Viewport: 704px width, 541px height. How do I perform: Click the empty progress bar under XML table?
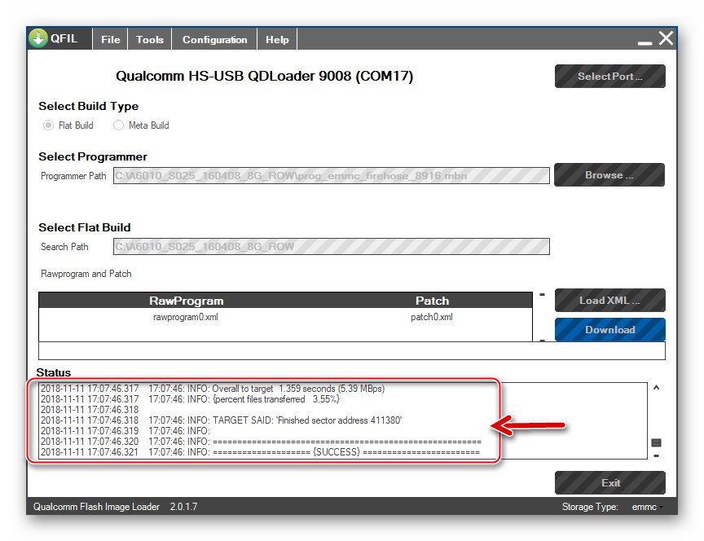[351, 350]
